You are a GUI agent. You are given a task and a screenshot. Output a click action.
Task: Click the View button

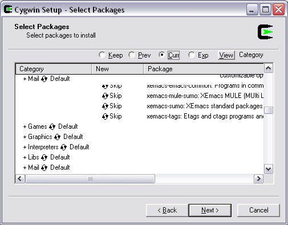tap(226, 55)
